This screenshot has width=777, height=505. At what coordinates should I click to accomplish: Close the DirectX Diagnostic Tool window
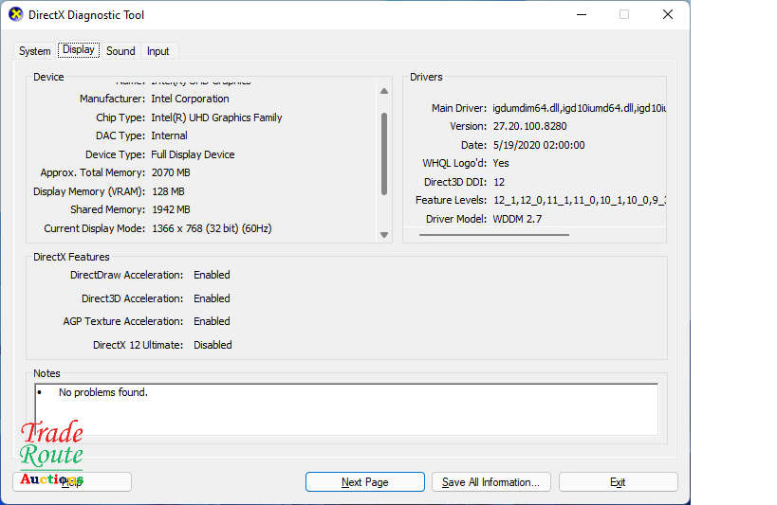click(668, 15)
